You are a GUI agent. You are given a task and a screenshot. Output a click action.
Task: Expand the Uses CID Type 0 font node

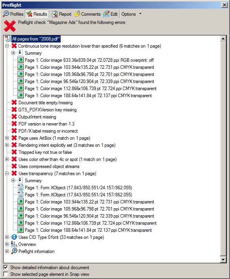click(7, 237)
